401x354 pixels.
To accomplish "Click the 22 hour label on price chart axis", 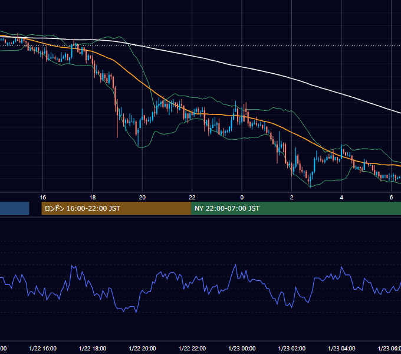I will [192, 198].
